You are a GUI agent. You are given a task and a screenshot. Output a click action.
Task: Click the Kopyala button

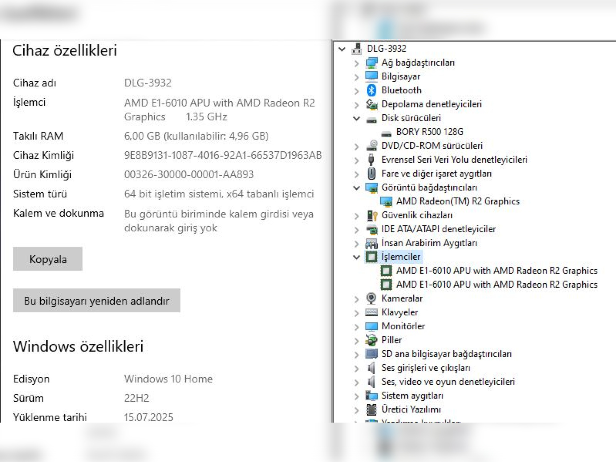48,259
